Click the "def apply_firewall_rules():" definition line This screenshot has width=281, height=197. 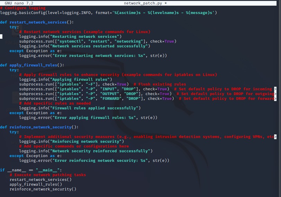pos(32,65)
